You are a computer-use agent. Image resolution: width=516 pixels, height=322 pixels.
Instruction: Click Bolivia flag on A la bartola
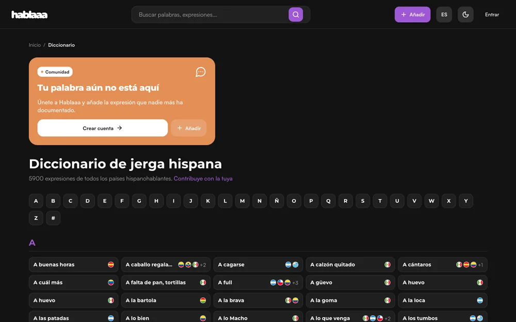203,300
